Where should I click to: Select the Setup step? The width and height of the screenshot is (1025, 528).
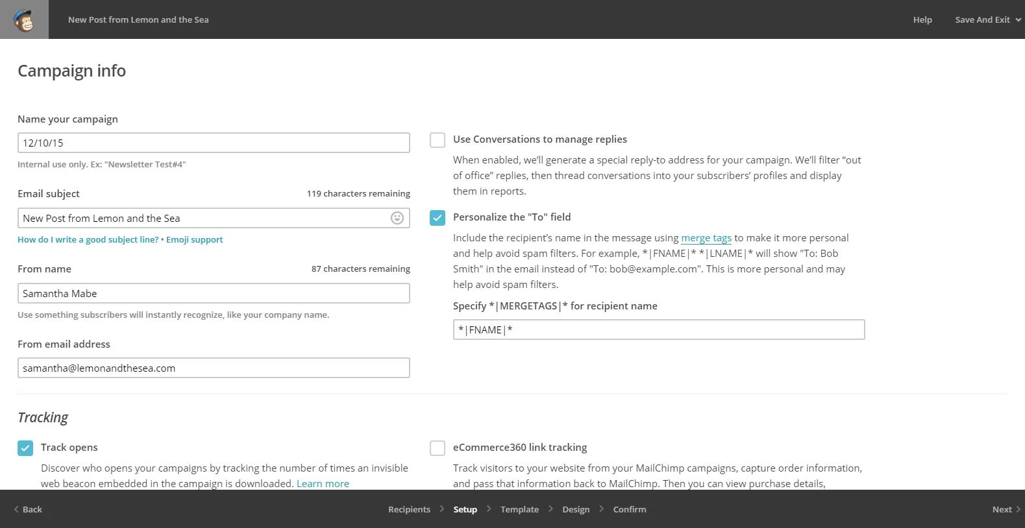(x=465, y=509)
